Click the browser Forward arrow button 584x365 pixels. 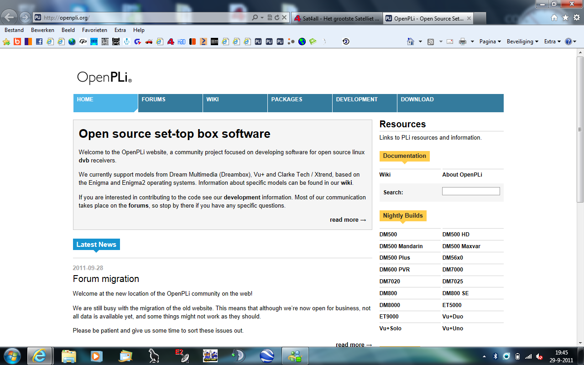25,18
